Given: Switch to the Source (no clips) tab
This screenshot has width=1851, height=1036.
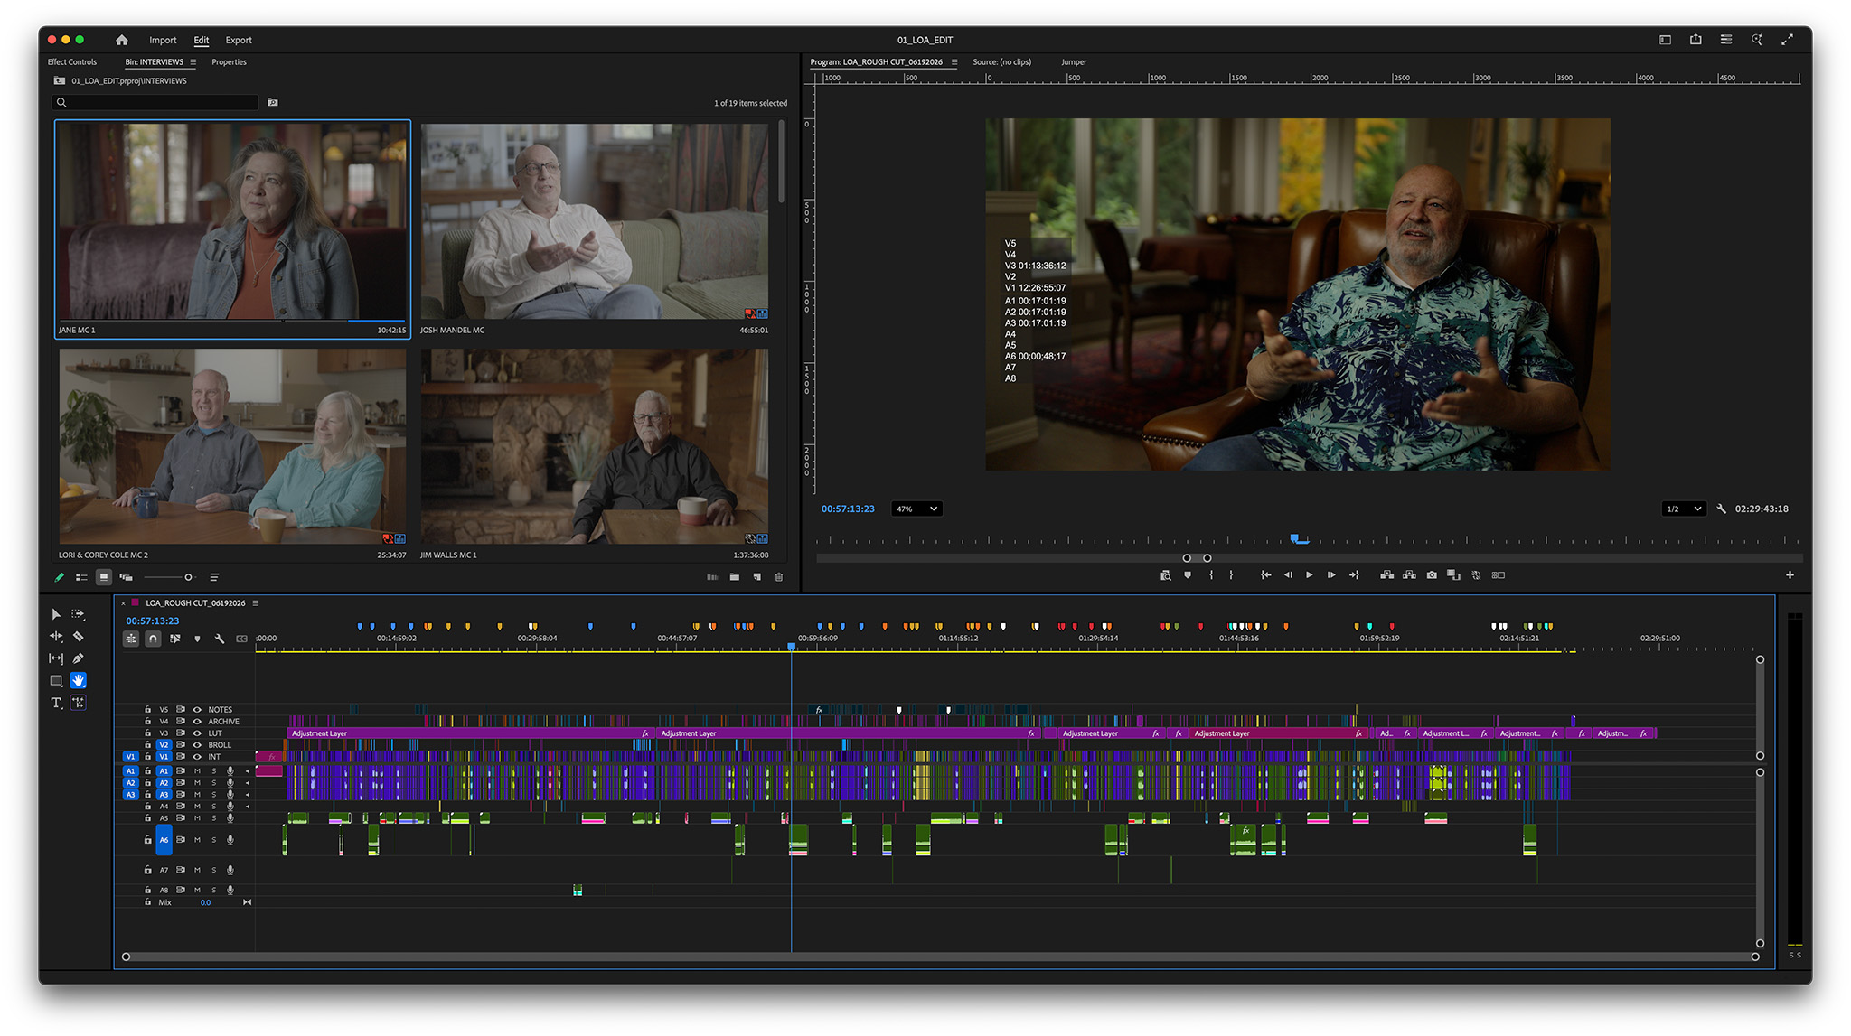Looking at the screenshot, I should 1001,62.
